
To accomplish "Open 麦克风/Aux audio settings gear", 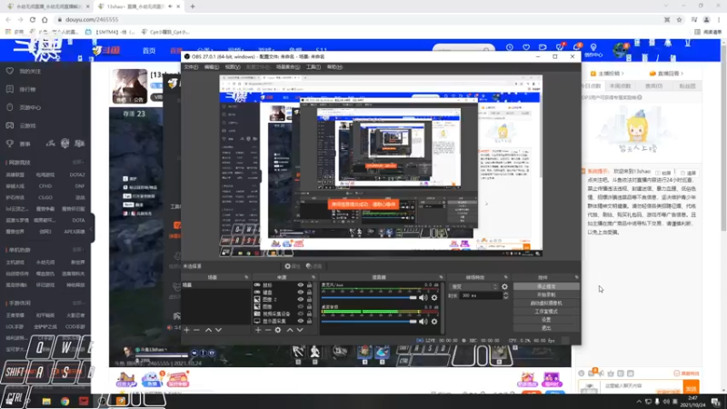I will click(x=434, y=298).
